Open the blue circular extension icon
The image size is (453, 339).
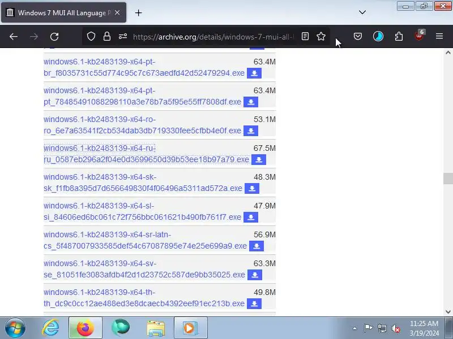pos(378,36)
